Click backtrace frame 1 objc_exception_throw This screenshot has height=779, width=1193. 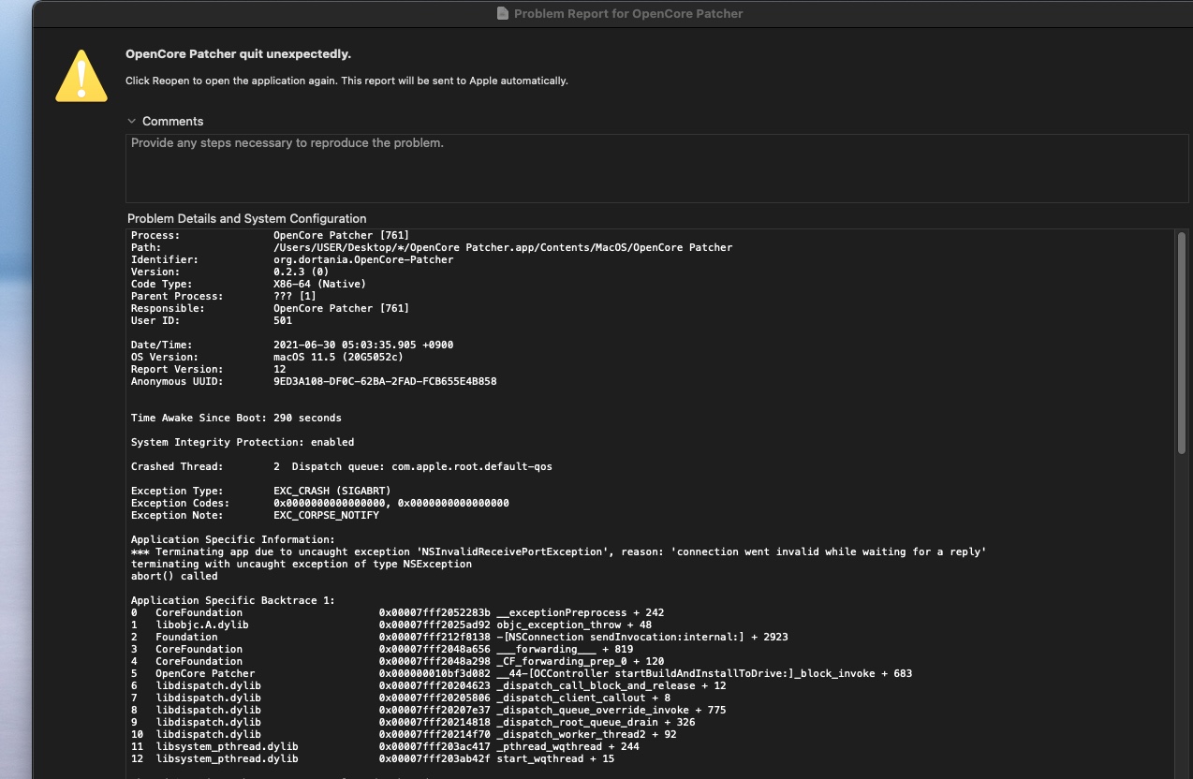pos(391,625)
